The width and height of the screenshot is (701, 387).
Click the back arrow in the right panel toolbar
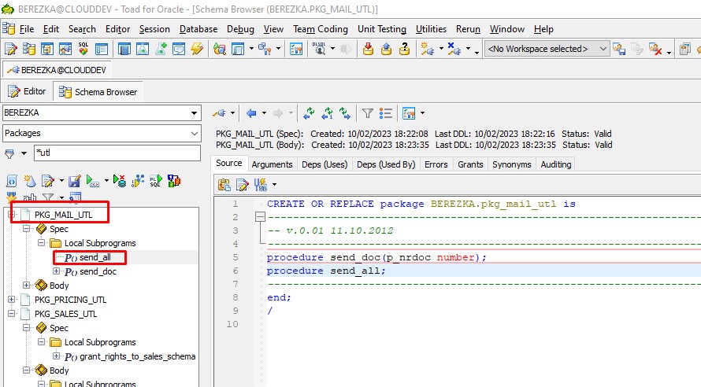pyautogui.click(x=252, y=113)
